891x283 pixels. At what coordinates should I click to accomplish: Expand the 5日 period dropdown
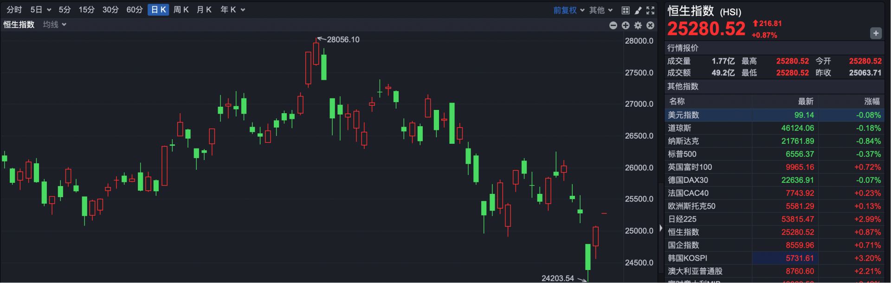pyautogui.click(x=40, y=10)
